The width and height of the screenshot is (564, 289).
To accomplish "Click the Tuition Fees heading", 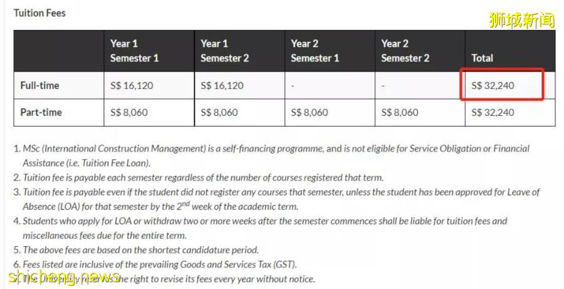I will 39,13.
